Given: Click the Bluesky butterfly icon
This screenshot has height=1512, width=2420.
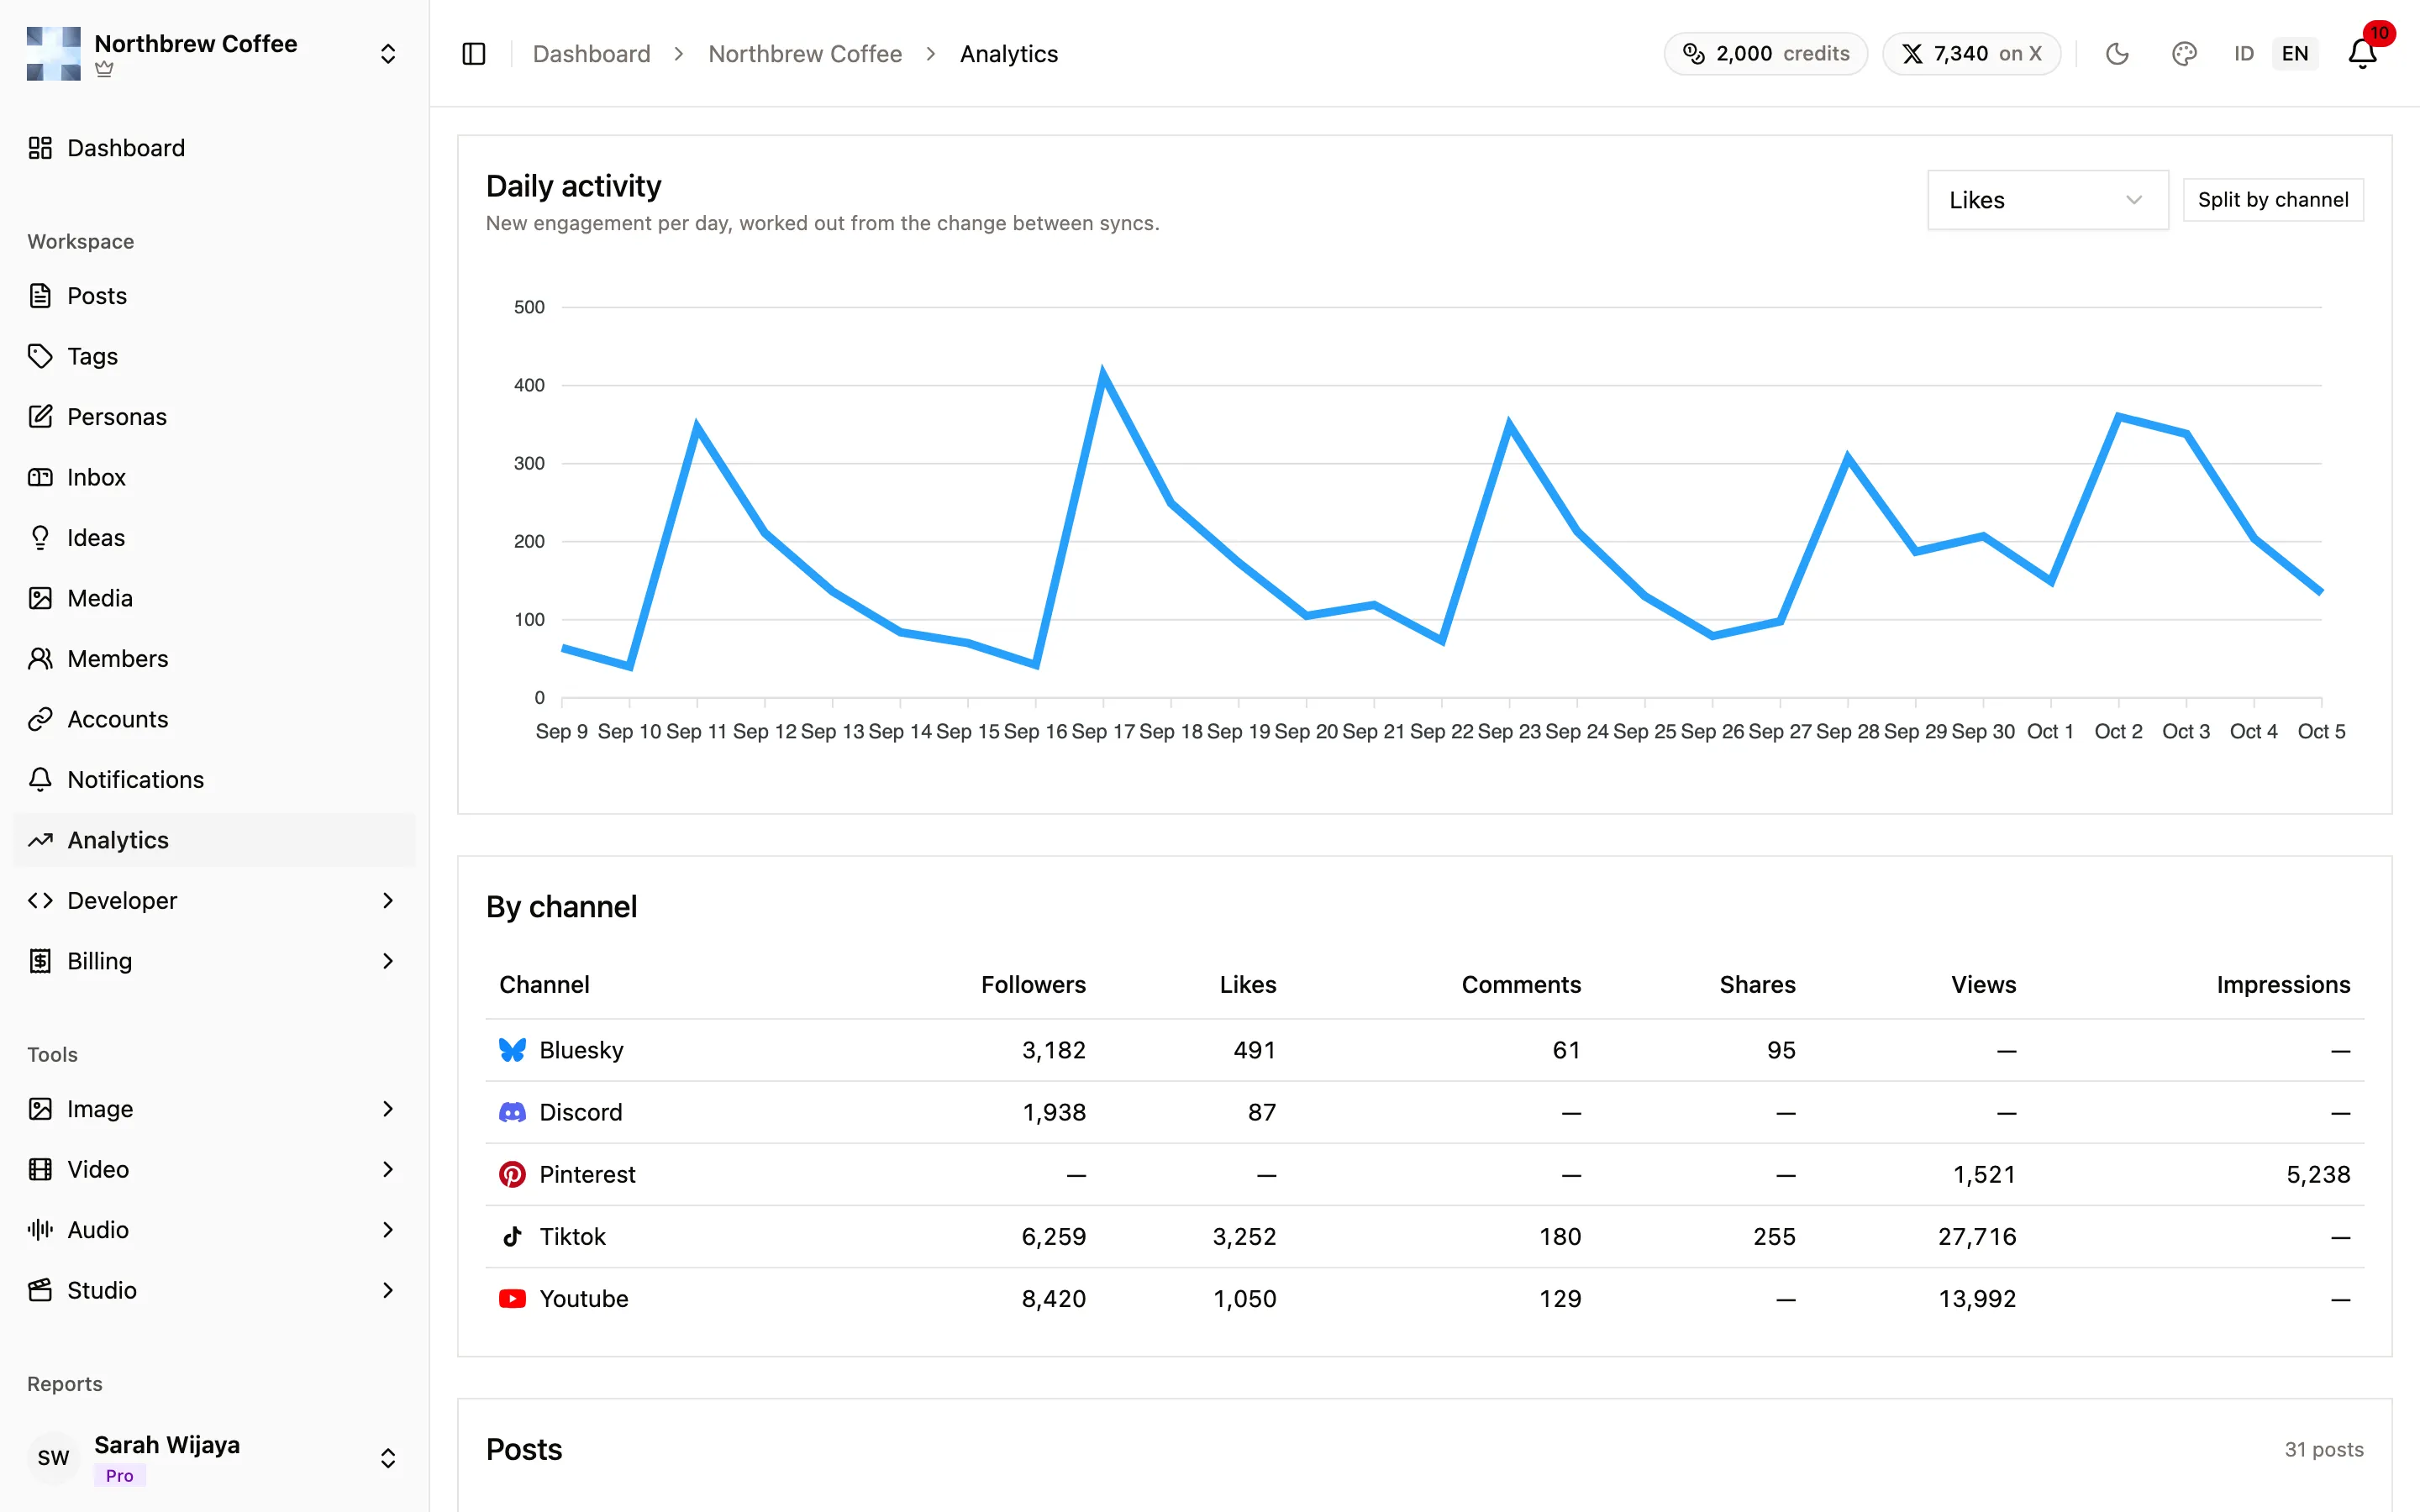Looking at the screenshot, I should click(512, 1050).
